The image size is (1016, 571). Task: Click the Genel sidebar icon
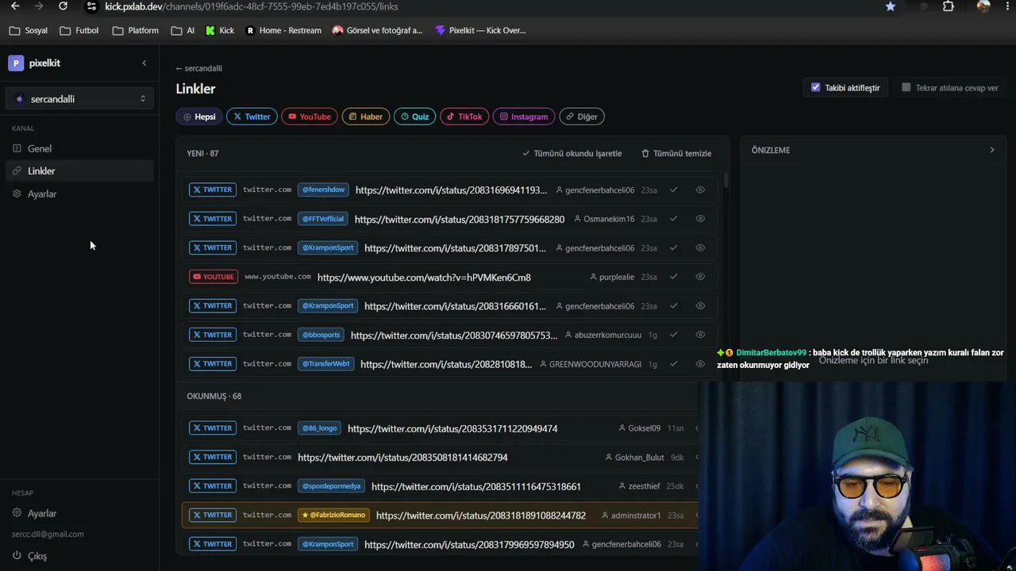click(17, 148)
